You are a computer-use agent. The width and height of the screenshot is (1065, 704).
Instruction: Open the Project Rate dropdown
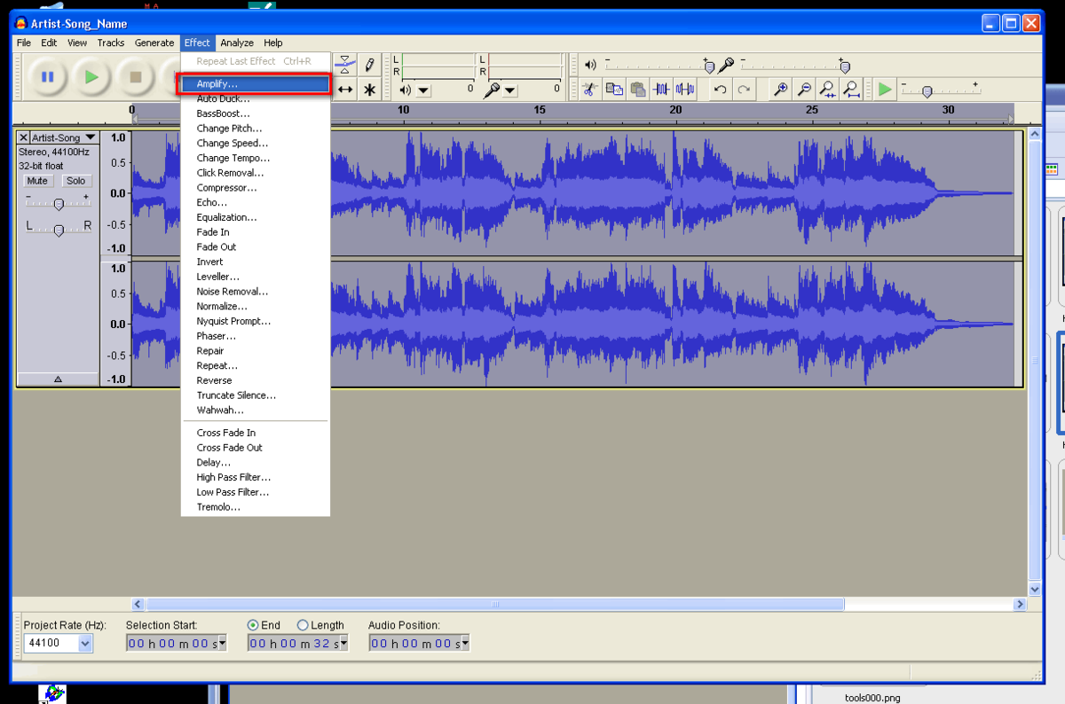pyautogui.click(x=85, y=644)
